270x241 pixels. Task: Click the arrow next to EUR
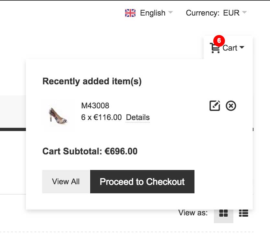pos(244,13)
